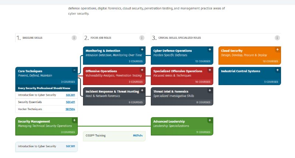This screenshot has height=158, width=295.
Task: Open the SEC504 Hacker Techniques link
Action: tap(70, 109)
